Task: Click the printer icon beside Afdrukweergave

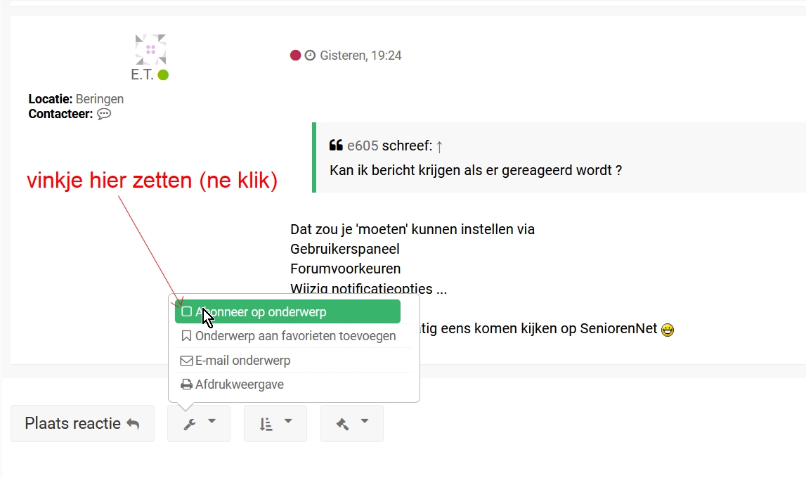Action: coord(186,384)
